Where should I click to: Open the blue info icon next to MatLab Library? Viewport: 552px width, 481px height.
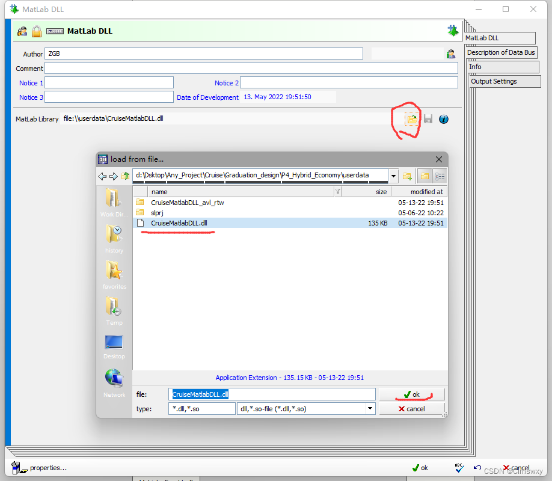(x=444, y=119)
